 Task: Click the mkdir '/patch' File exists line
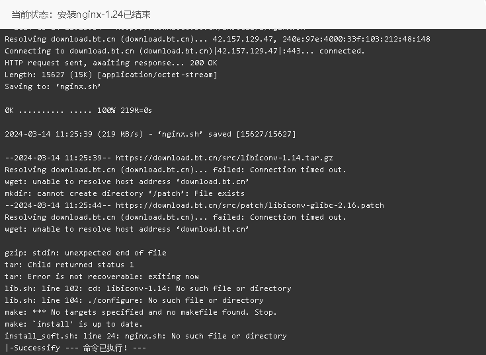click(x=124, y=193)
